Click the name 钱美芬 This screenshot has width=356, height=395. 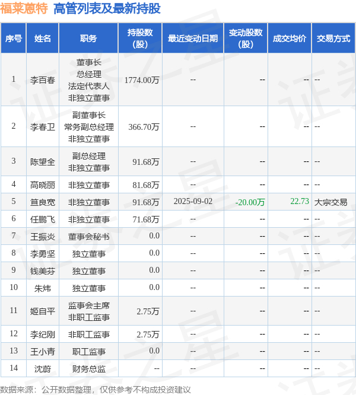pyautogui.click(x=43, y=271)
